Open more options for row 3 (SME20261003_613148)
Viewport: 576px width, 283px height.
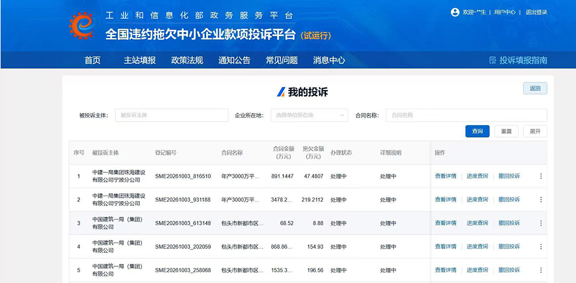coord(541,223)
